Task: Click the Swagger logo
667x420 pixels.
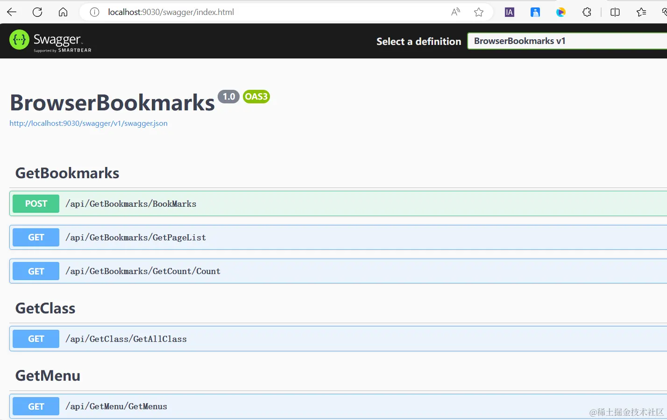Action: tap(50, 41)
